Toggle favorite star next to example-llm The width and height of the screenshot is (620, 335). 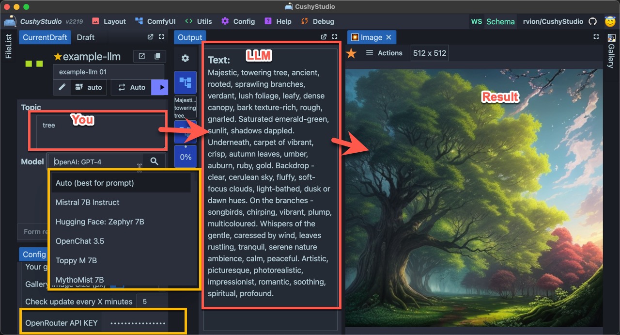(58, 57)
